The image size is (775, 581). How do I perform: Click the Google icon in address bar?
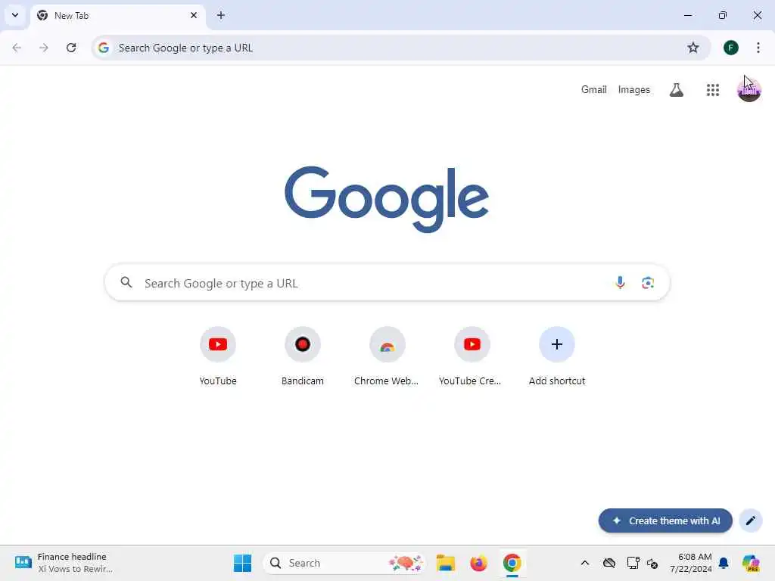point(103,48)
